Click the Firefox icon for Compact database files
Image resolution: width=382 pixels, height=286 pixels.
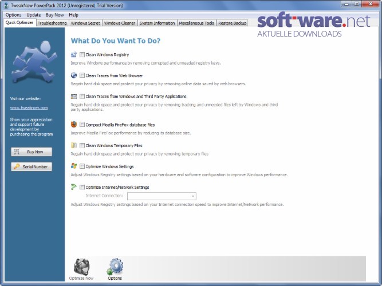[74, 124]
